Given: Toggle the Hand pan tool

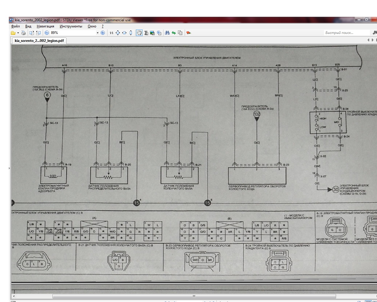Looking at the screenshot, I should (x=139, y=33).
